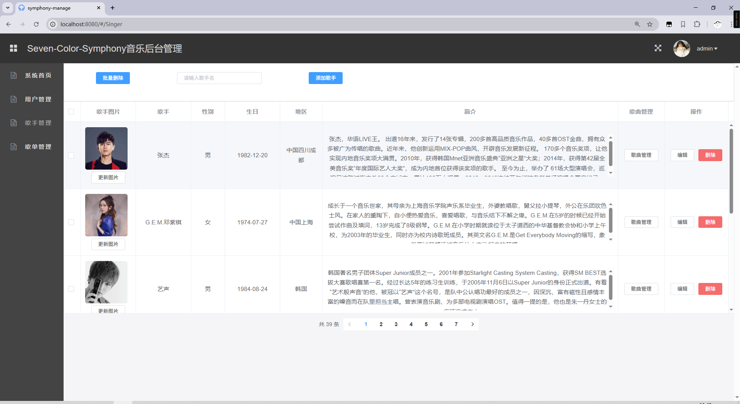Click 更新图片 under G.E.M.邓紫棋's photo
This screenshot has height=404, width=740.
click(x=108, y=244)
